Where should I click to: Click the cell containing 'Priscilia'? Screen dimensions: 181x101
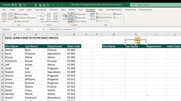(15, 83)
